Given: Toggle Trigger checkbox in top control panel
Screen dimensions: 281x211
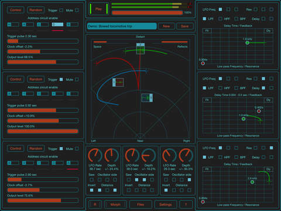Looking at the screenshot, I should point(61,10).
